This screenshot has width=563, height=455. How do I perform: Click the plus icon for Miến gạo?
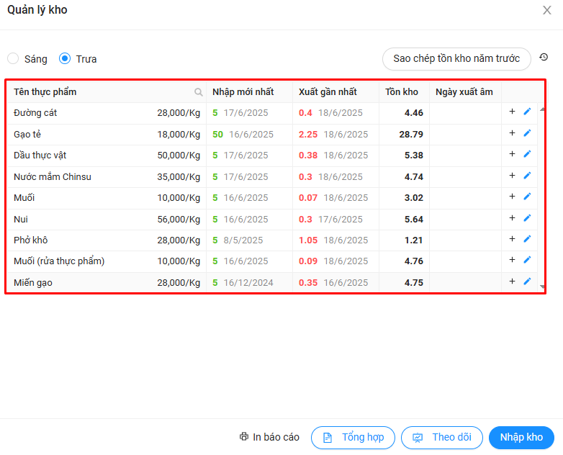[512, 281]
